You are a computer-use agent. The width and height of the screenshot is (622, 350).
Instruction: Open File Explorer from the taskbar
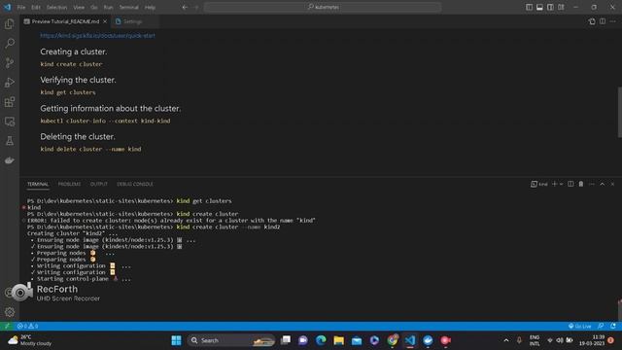point(339,340)
